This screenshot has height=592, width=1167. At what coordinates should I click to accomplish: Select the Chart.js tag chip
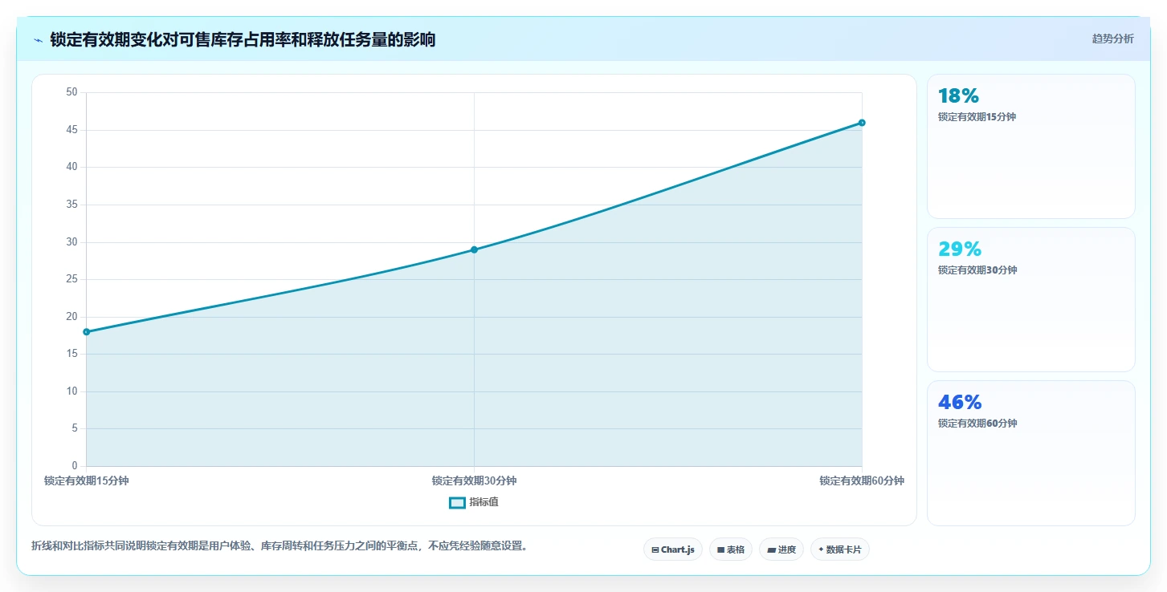pyautogui.click(x=673, y=549)
